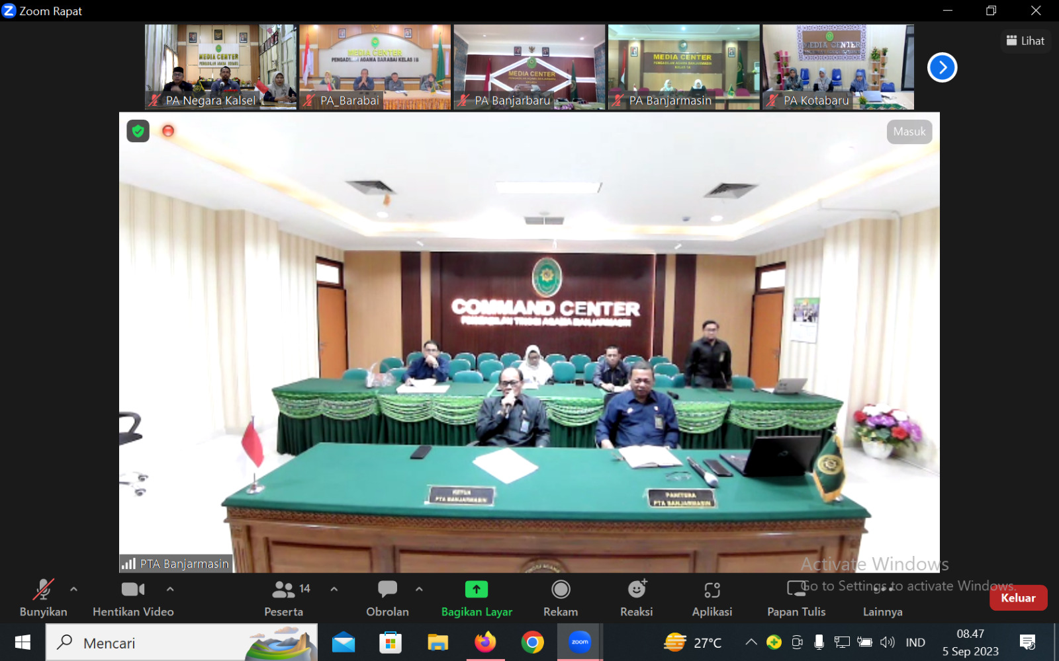Open the Lihat view menu

coord(1025,41)
